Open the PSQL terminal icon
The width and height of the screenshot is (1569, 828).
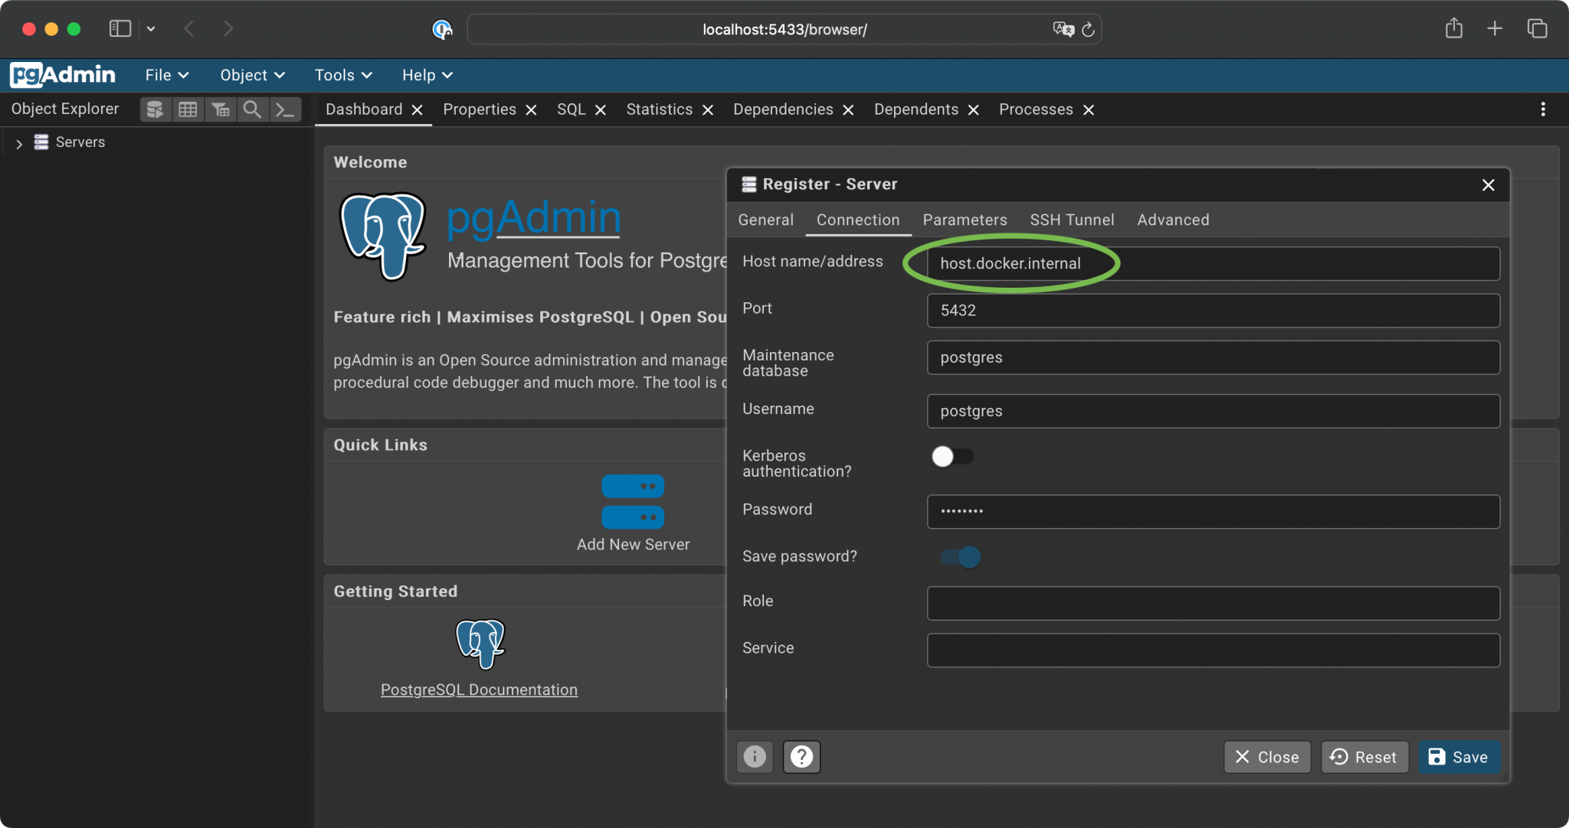(x=284, y=109)
